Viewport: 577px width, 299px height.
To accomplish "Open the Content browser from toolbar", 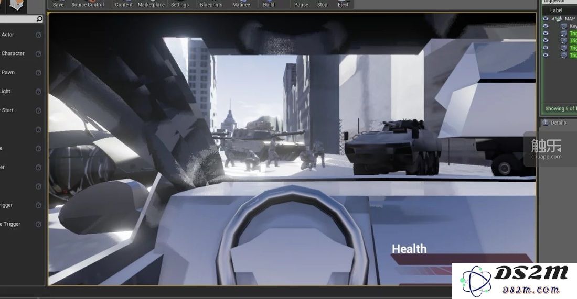I will tap(124, 4).
